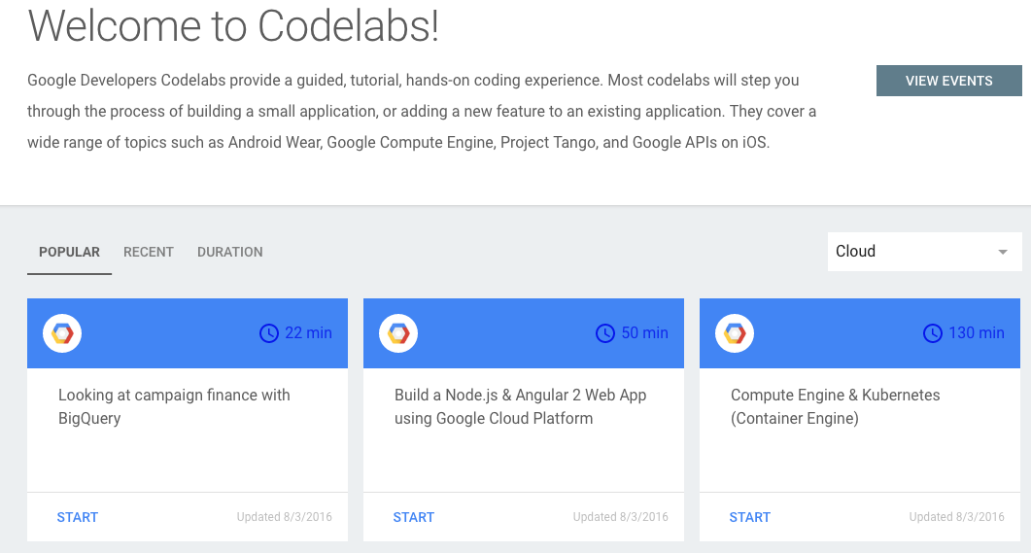Click the Updated 8/3/2016 text on the Node.js card
1031x553 pixels.
point(620,517)
